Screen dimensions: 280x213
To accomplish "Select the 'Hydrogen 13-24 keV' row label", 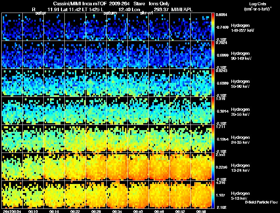I will 240,168.
